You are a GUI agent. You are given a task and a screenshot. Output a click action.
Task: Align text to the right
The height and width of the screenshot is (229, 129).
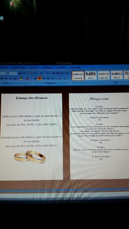pyautogui.click(x=44, y=78)
